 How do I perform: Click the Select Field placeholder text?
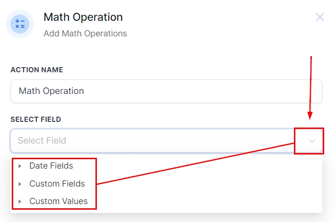[42, 141]
